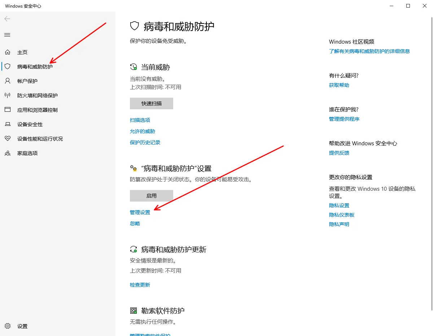
Task: Open 设置 with the gear icon
Action: (8, 326)
